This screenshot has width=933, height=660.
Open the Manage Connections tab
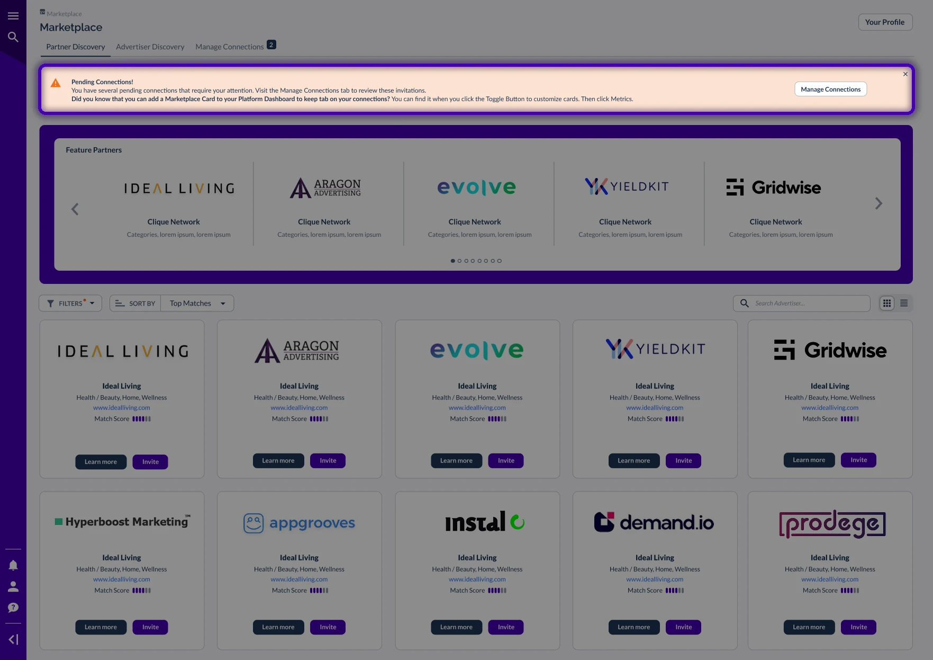(230, 47)
